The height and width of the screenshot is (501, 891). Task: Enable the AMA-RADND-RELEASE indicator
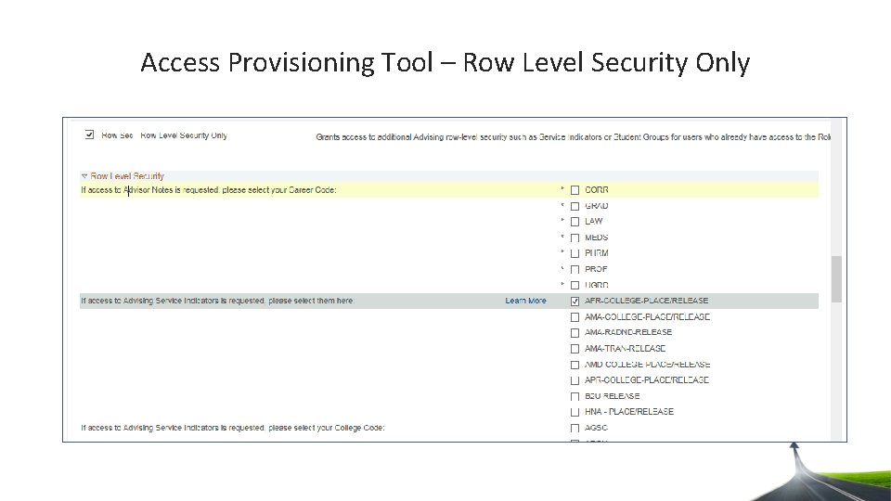click(x=575, y=332)
